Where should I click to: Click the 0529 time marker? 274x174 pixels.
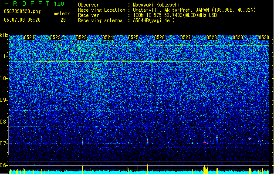click(238, 37)
